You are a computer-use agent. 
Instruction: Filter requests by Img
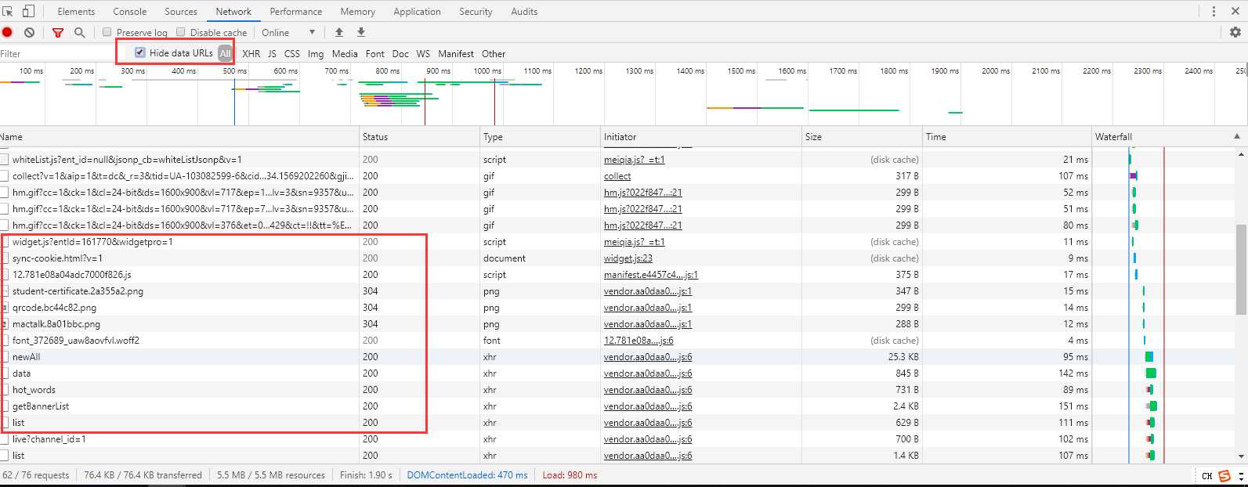pyautogui.click(x=316, y=53)
